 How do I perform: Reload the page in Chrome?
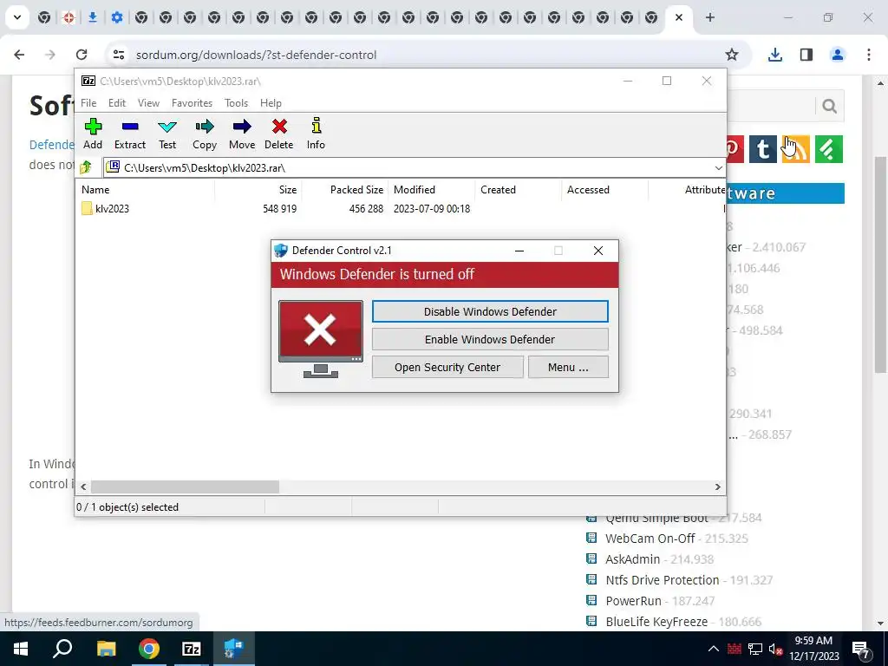click(82, 55)
